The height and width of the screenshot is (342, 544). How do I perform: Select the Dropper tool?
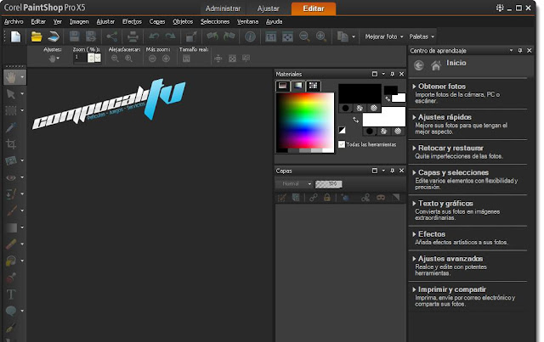point(11,127)
